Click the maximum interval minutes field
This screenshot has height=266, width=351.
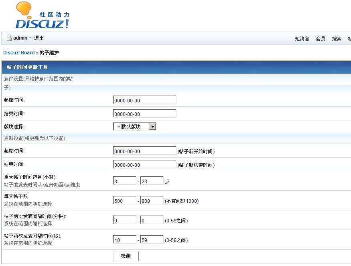tap(152, 220)
